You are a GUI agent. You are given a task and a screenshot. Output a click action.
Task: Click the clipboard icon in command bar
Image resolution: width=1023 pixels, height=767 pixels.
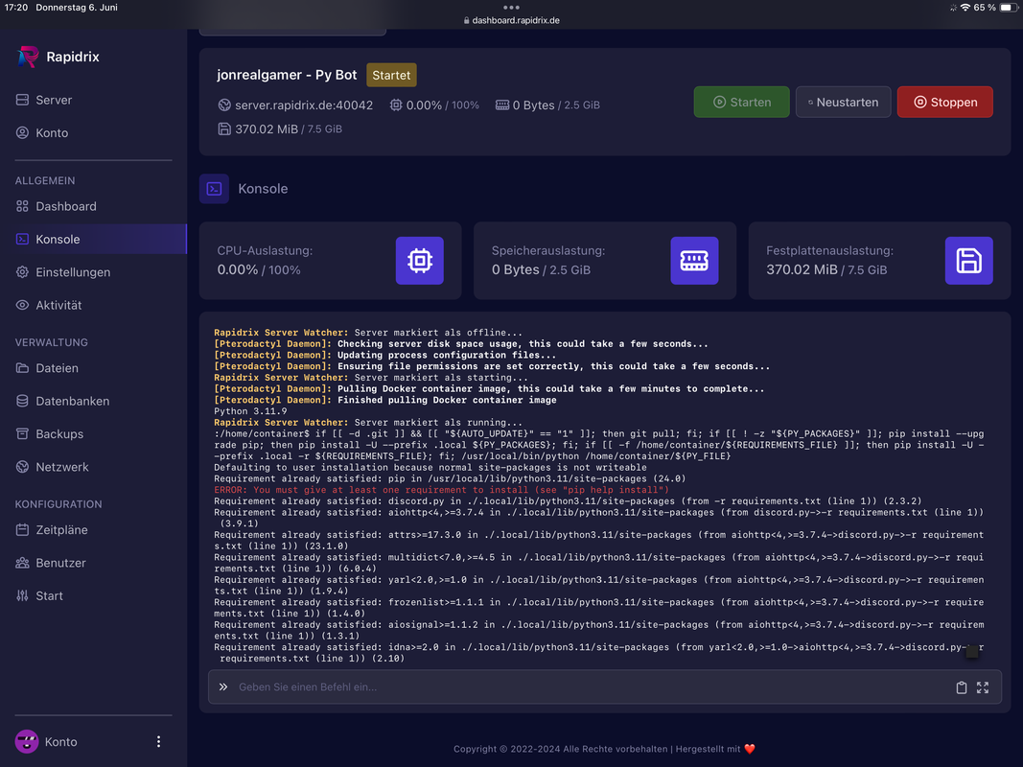tap(961, 687)
